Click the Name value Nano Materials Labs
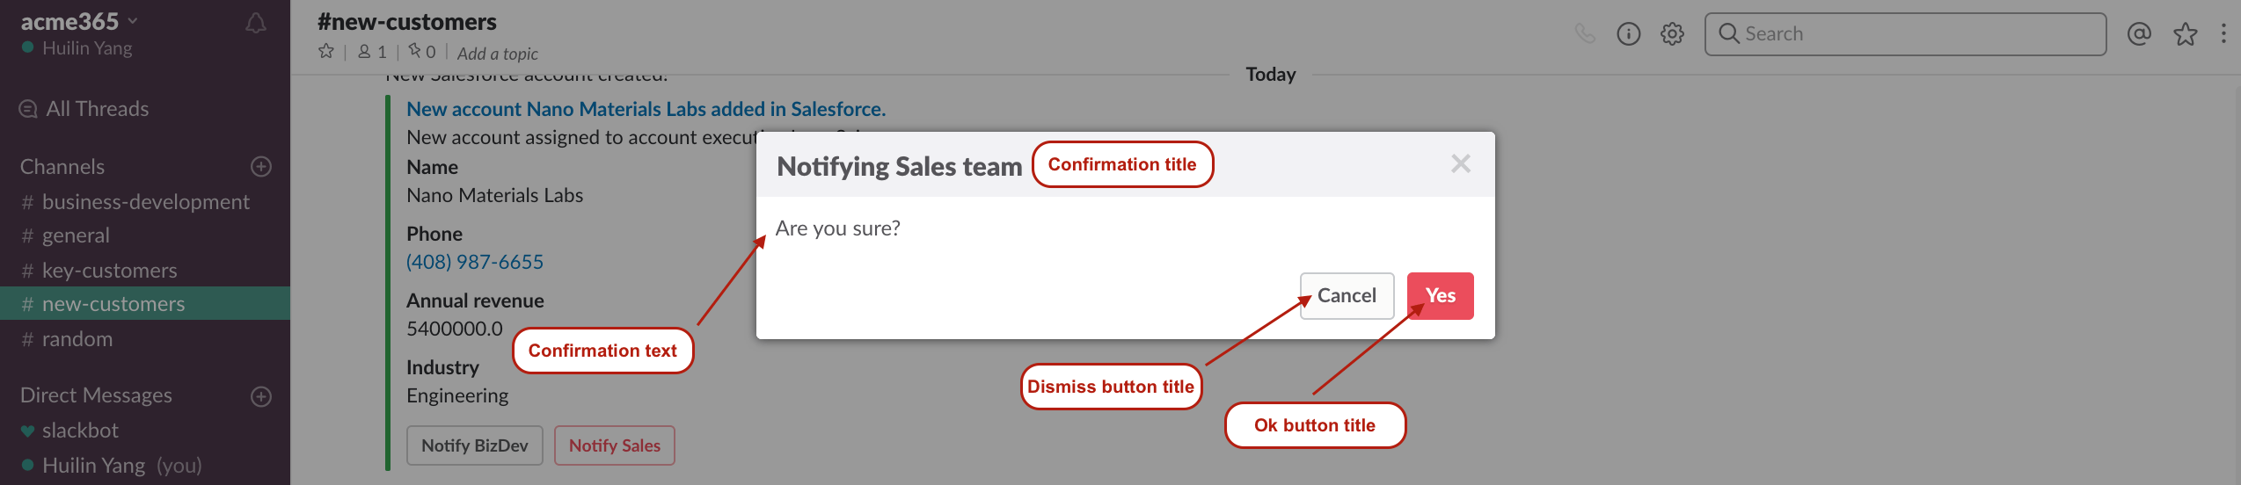 tap(495, 195)
